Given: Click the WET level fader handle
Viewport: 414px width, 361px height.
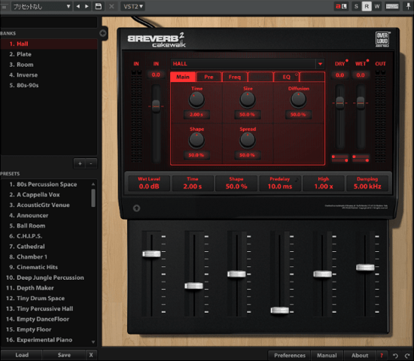Looking at the screenshot, I should click(x=361, y=102).
